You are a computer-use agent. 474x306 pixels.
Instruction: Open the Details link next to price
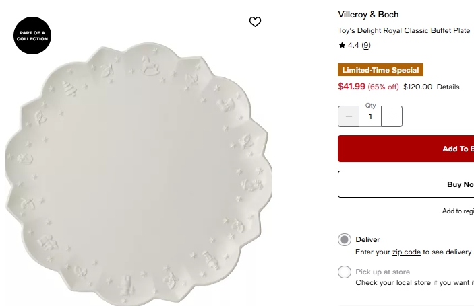click(448, 87)
